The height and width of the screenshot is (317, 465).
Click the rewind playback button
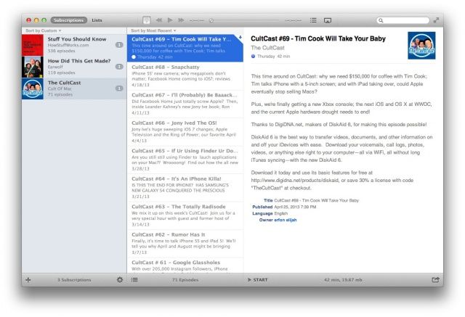(159, 20)
